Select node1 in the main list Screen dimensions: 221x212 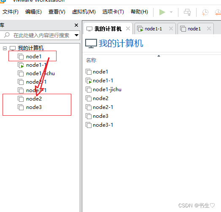100,72
